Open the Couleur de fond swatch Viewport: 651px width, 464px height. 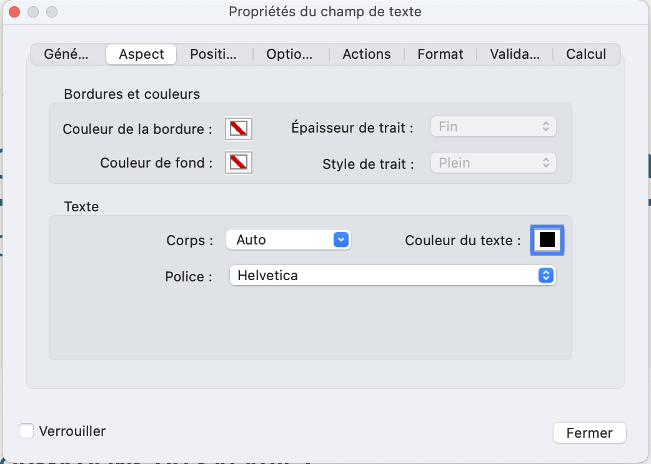(x=239, y=162)
